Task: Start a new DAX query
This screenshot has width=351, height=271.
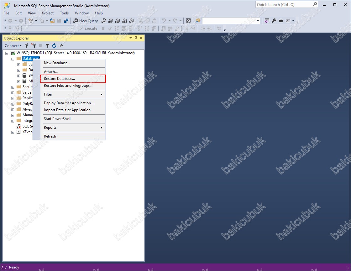Action: point(131,21)
